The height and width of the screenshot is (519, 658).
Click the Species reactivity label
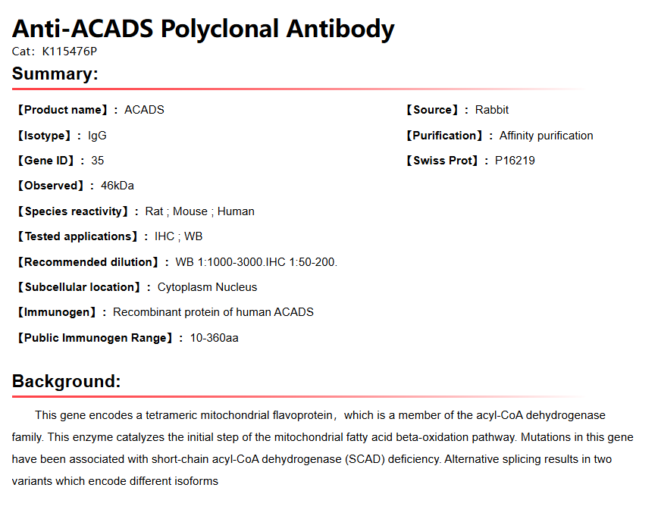75,211
